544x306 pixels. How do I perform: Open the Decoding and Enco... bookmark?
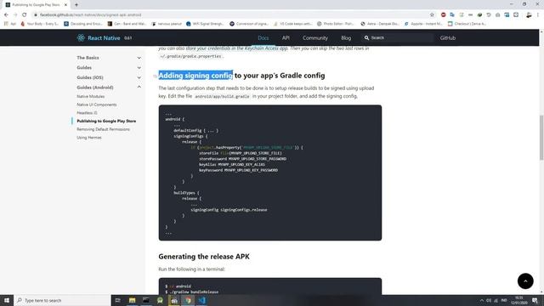click(x=83, y=24)
